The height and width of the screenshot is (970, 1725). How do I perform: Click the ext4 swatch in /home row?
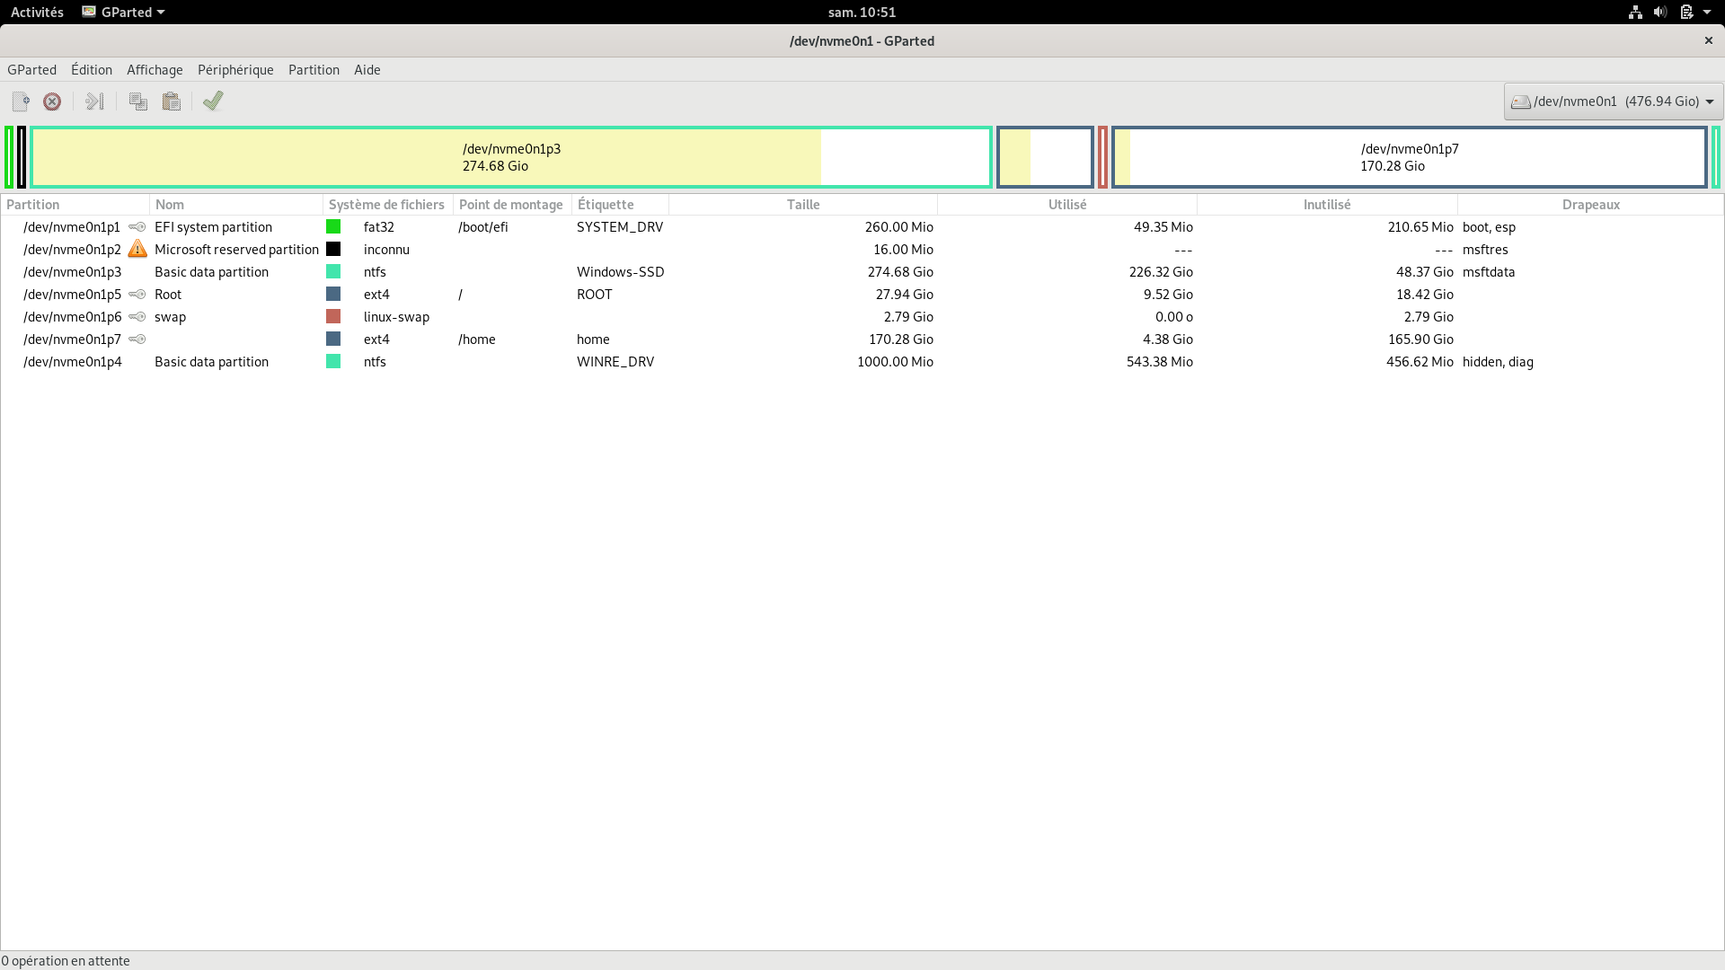[x=333, y=339]
